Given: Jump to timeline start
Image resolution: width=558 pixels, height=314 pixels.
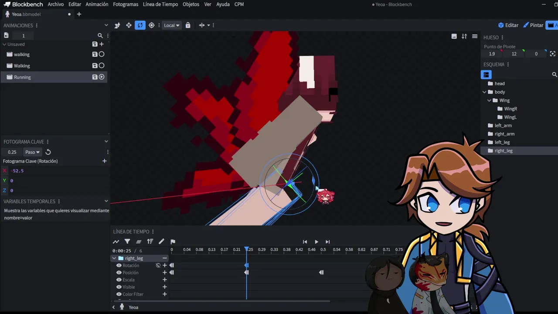Looking at the screenshot, I should click(305, 242).
